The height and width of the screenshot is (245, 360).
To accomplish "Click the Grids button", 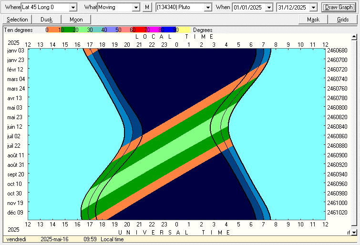I will (x=342, y=20).
